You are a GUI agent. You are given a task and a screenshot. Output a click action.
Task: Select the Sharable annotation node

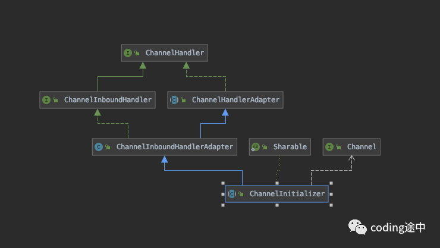(x=280, y=147)
